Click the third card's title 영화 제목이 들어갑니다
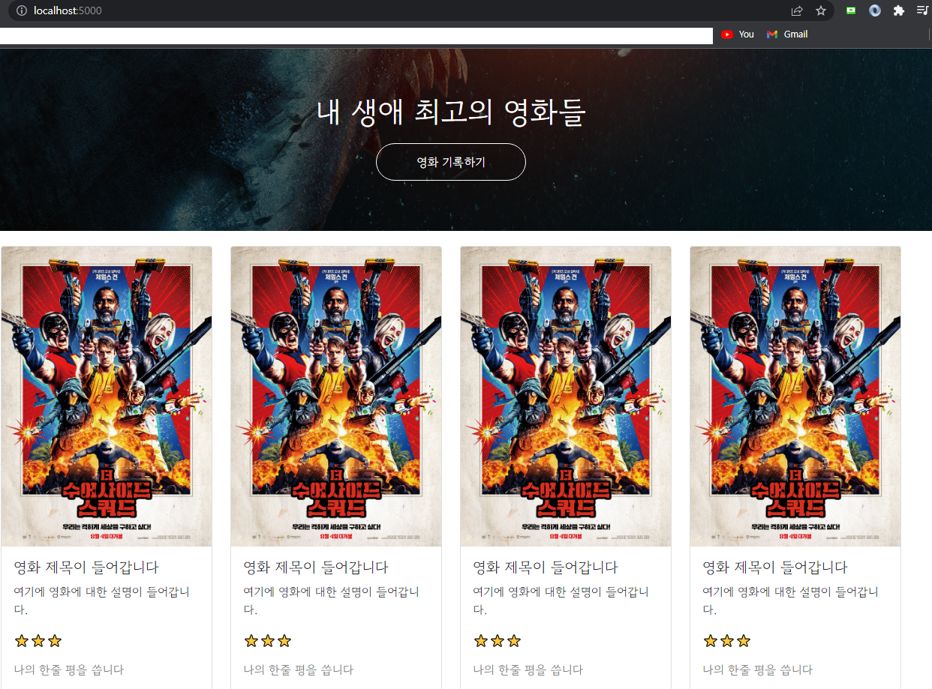This screenshot has width=932, height=689. point(546,567)
